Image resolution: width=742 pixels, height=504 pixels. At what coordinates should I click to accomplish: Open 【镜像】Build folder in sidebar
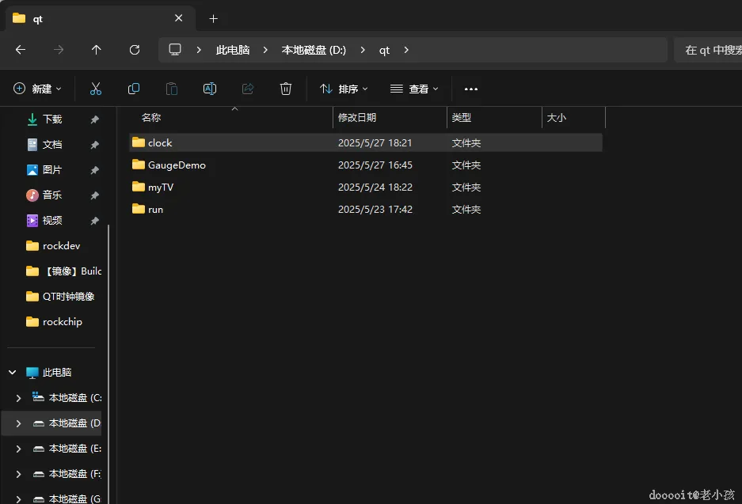pyautogui.click(x=64, y=271)
